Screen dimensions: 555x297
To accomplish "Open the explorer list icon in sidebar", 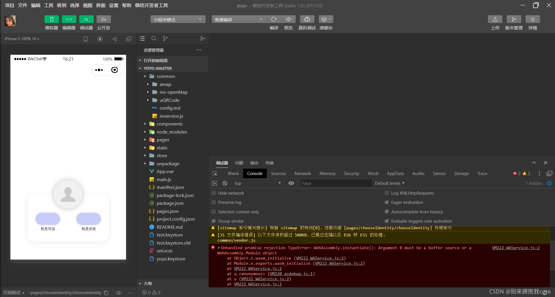I will point(142,38).
